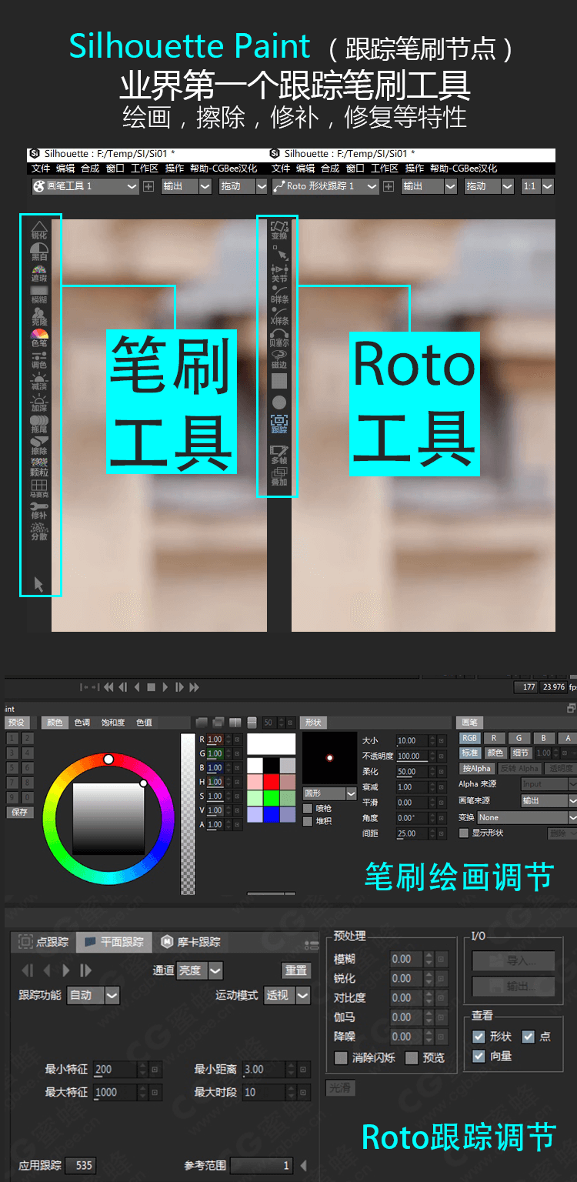Viewport: 577px width, 1182px height.
Task: Click the stop button in playback controls
Action: coord(152,686)
